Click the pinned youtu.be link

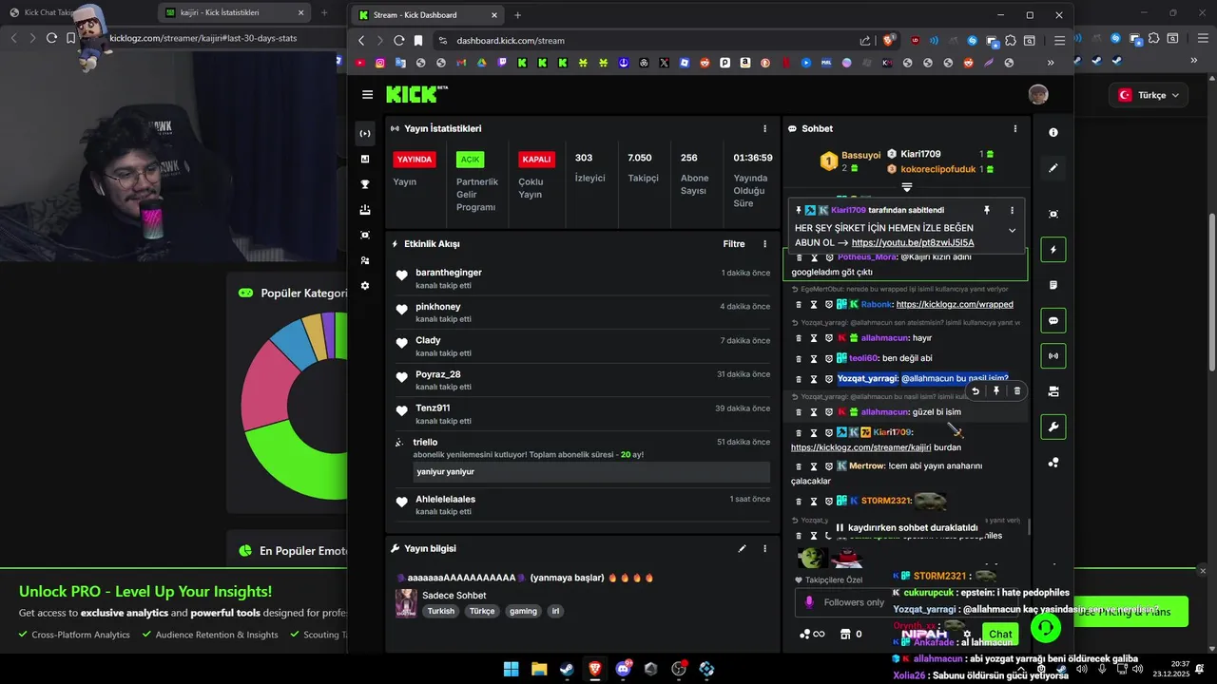pyautogui.click(x=913, y=242)
